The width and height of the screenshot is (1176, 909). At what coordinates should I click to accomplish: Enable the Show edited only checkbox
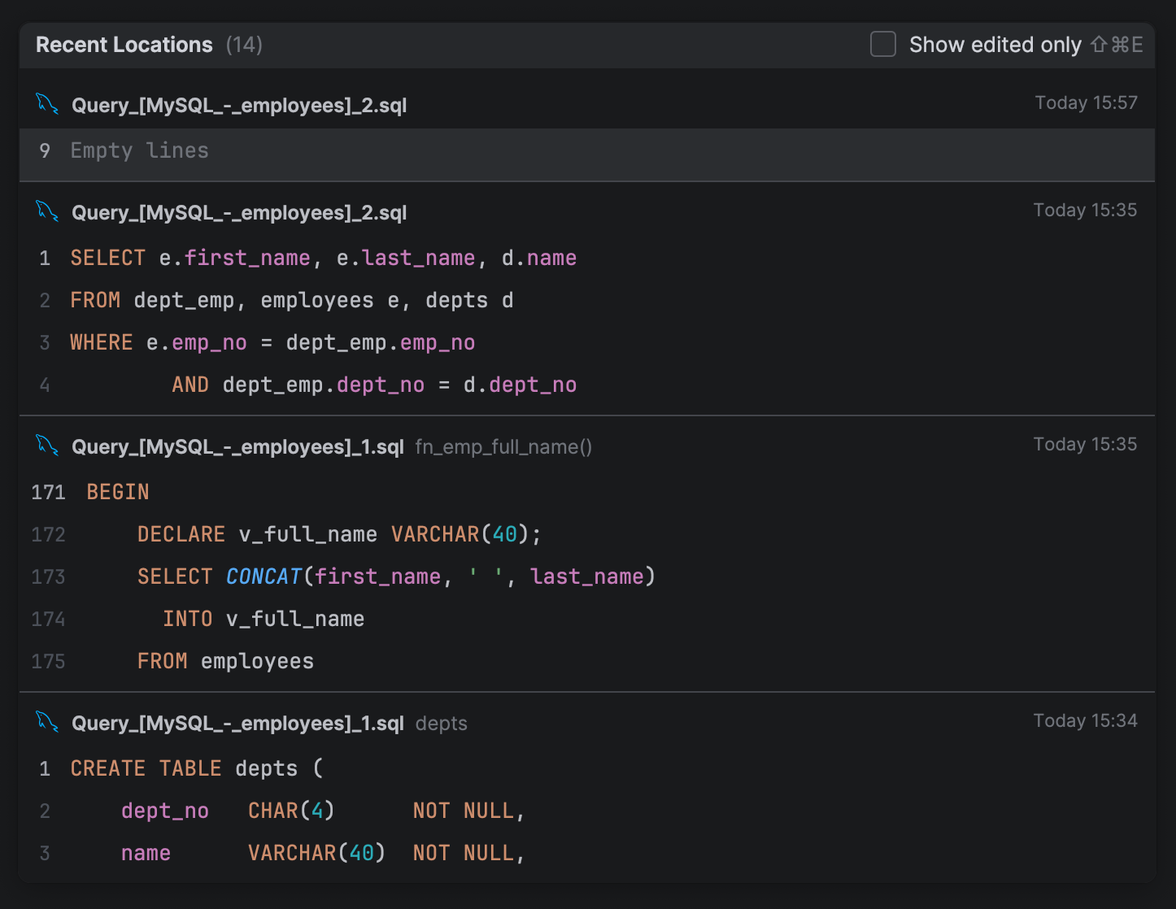882,45
